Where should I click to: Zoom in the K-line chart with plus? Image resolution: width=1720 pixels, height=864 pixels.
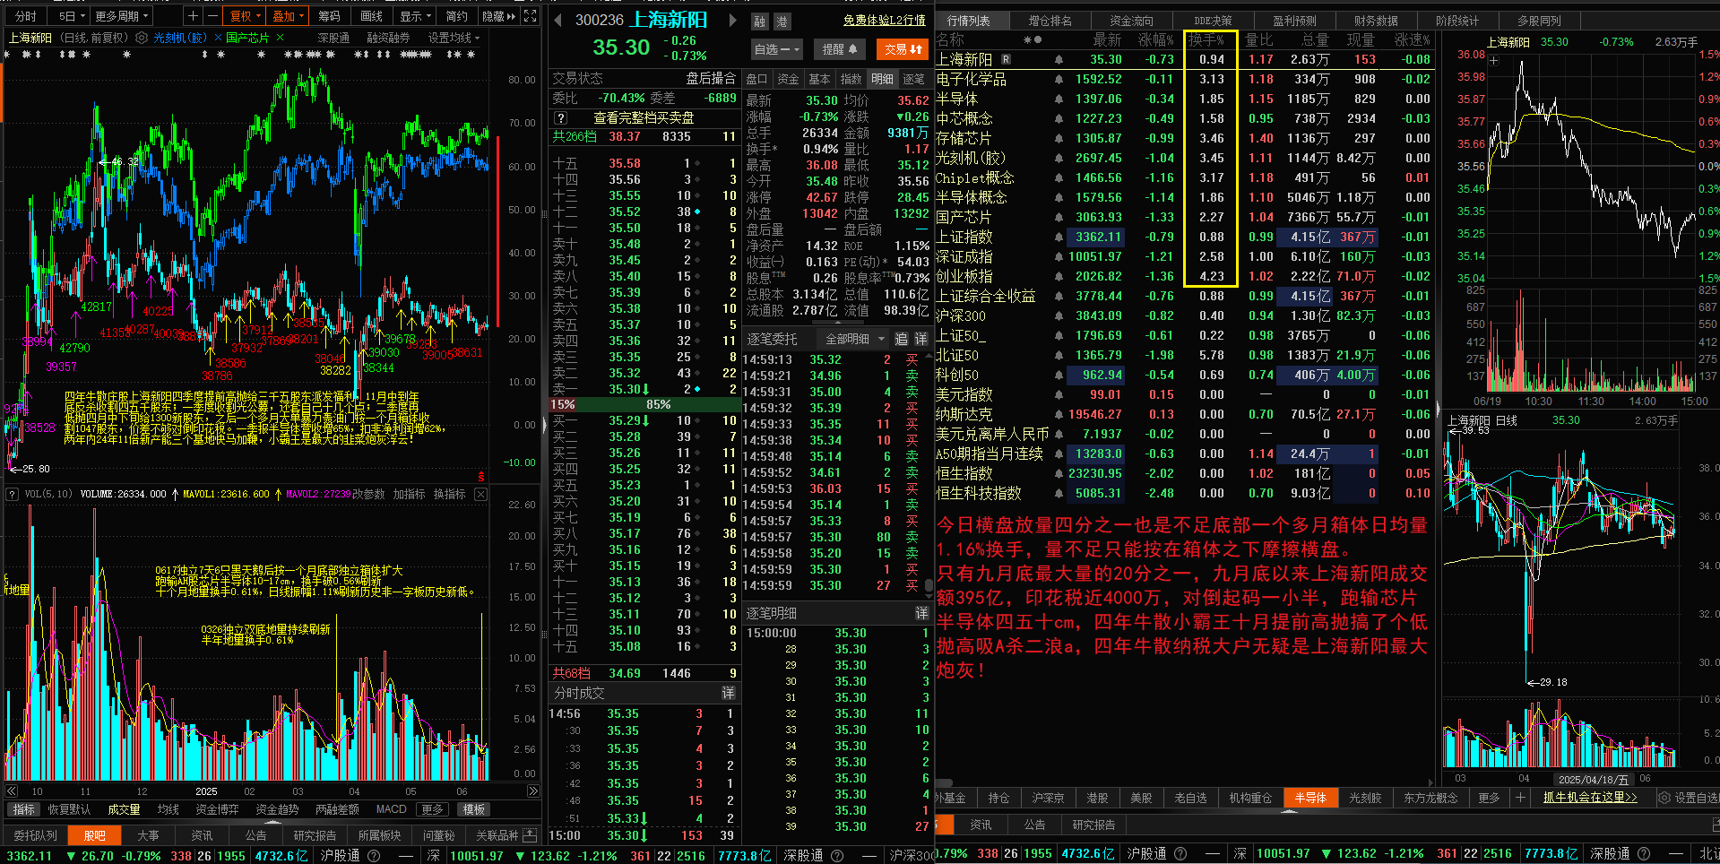[193, 16]
